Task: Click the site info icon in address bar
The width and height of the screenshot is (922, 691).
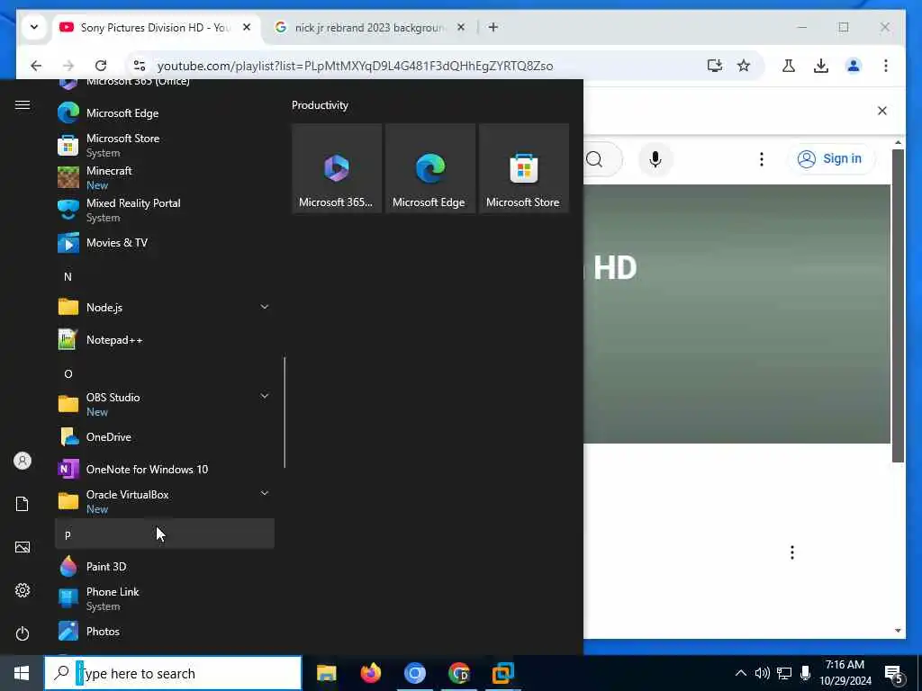Action: (x=140, y=66)
